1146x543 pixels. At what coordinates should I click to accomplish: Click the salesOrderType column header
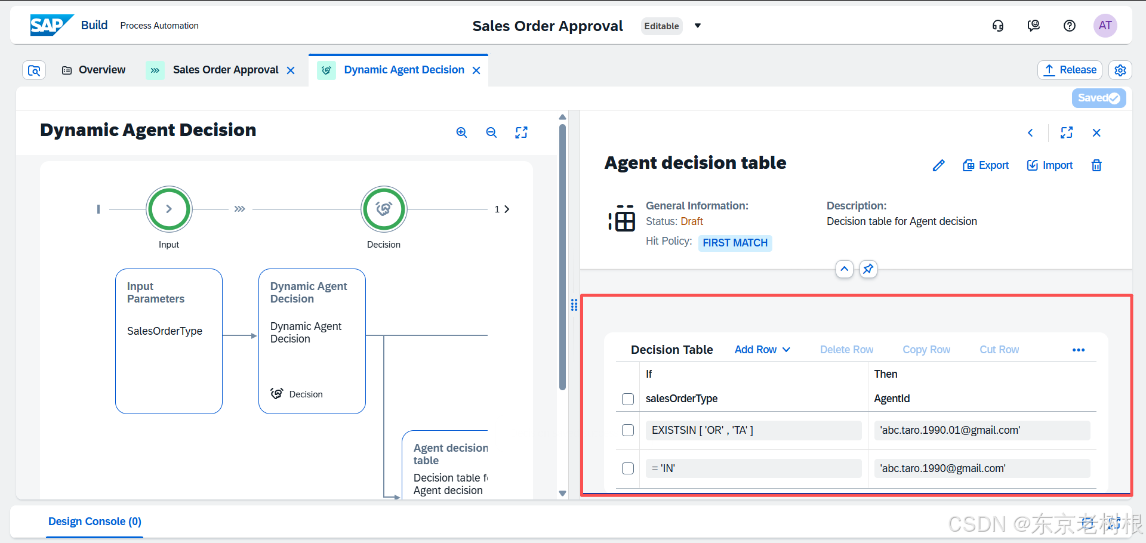point(682,399)
